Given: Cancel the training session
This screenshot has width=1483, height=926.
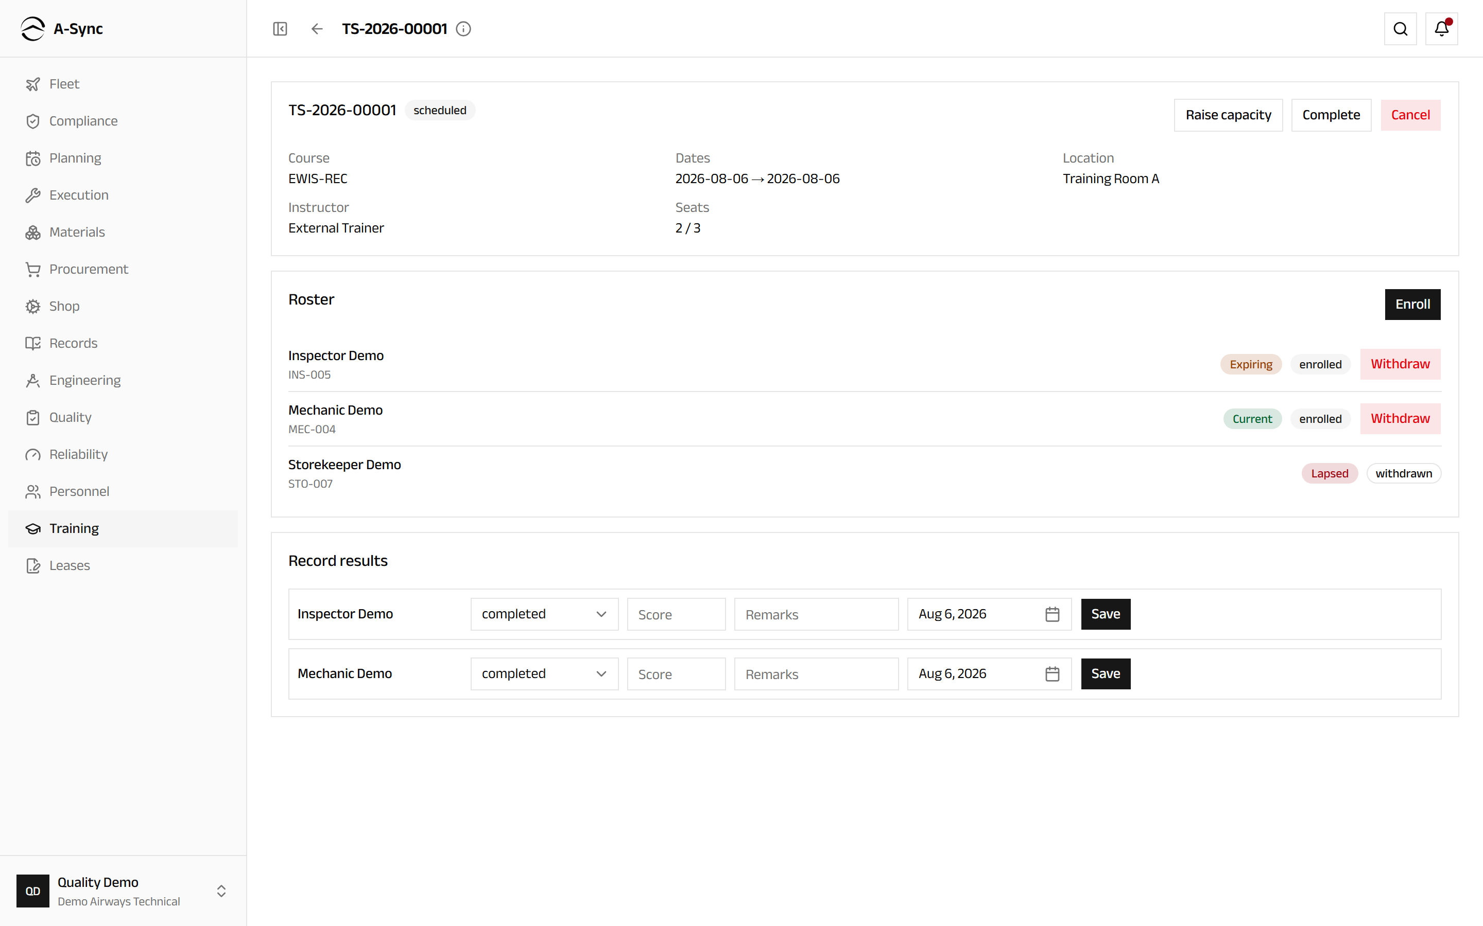Looking at the screenshot, I should point(1410,115).
